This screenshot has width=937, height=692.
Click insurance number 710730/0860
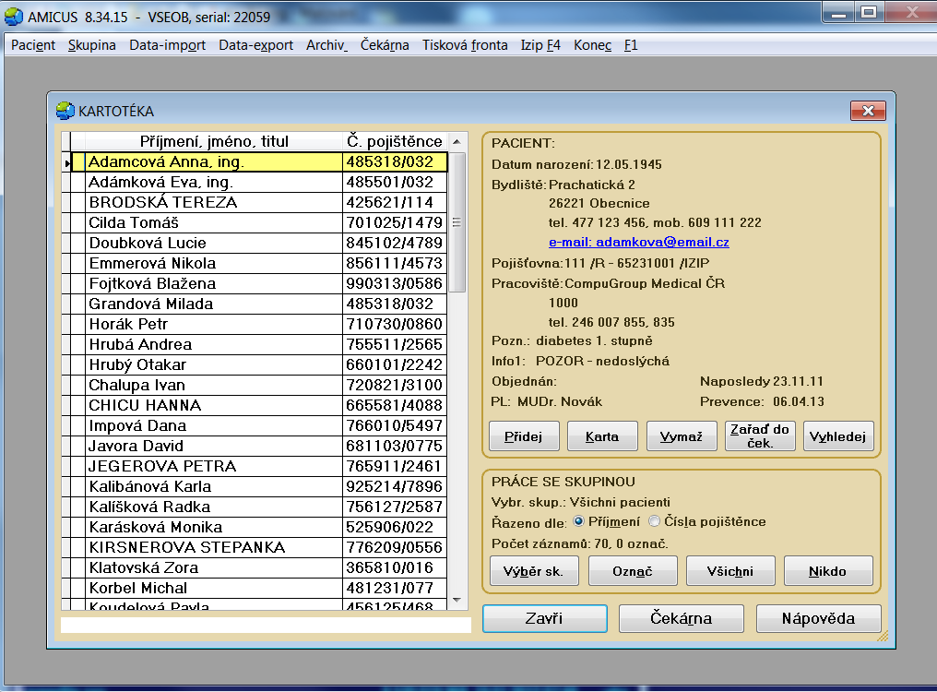click(395, 325)
